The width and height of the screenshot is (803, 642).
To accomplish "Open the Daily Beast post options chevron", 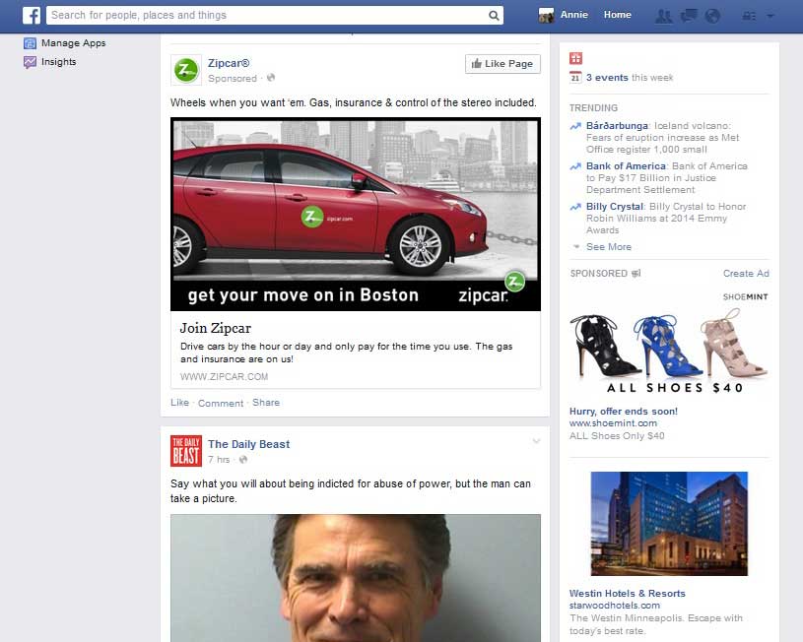I will point(536,441).
